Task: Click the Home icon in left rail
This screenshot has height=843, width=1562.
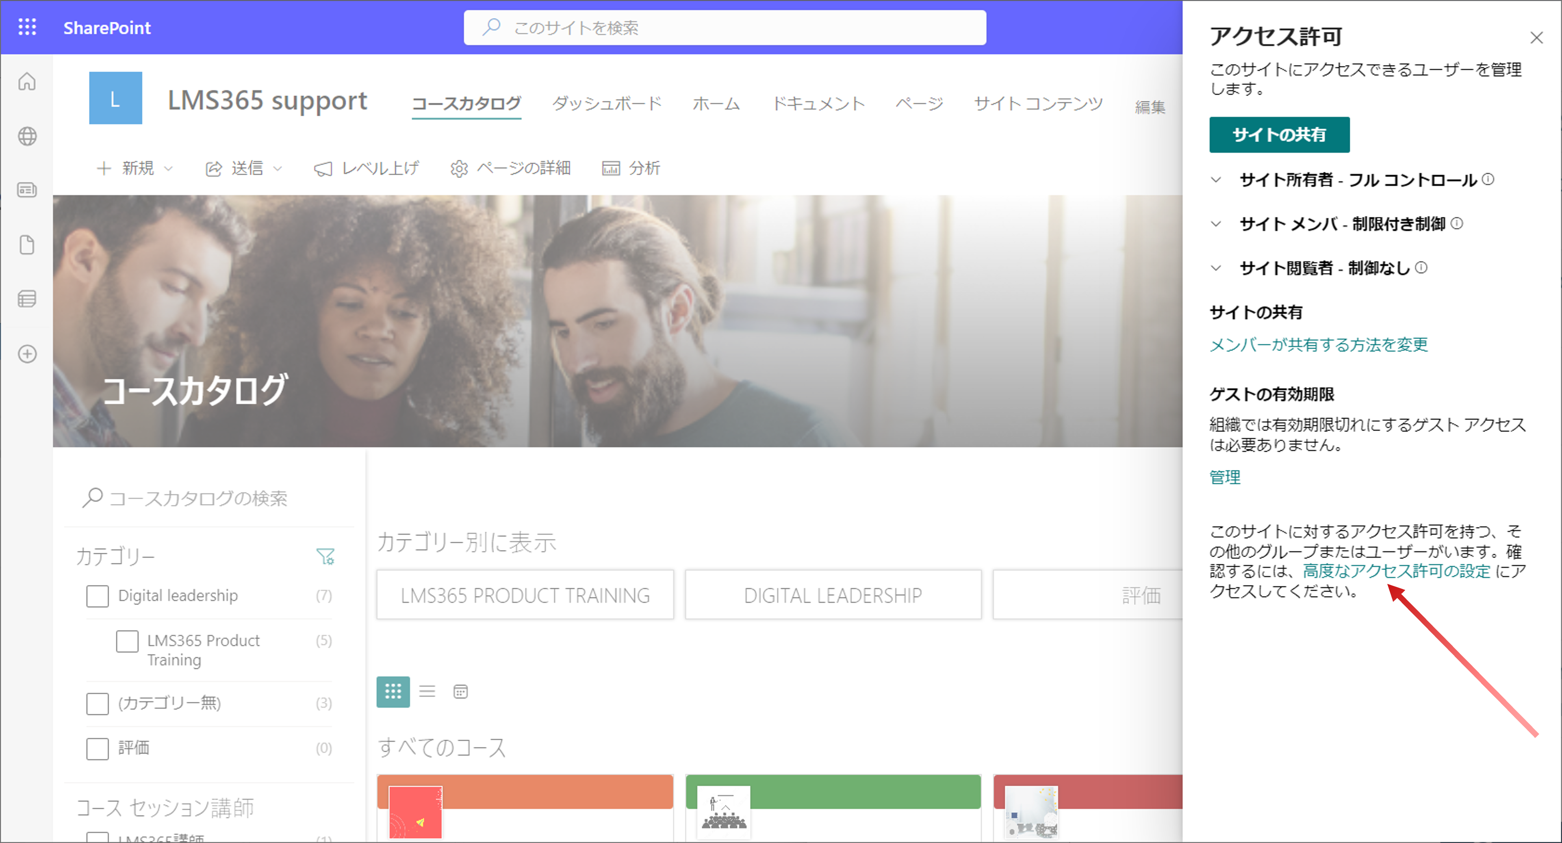Action: pyautogui.click(x=27, y=81)
